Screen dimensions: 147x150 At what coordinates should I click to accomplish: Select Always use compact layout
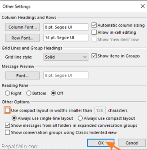point(80,118)
